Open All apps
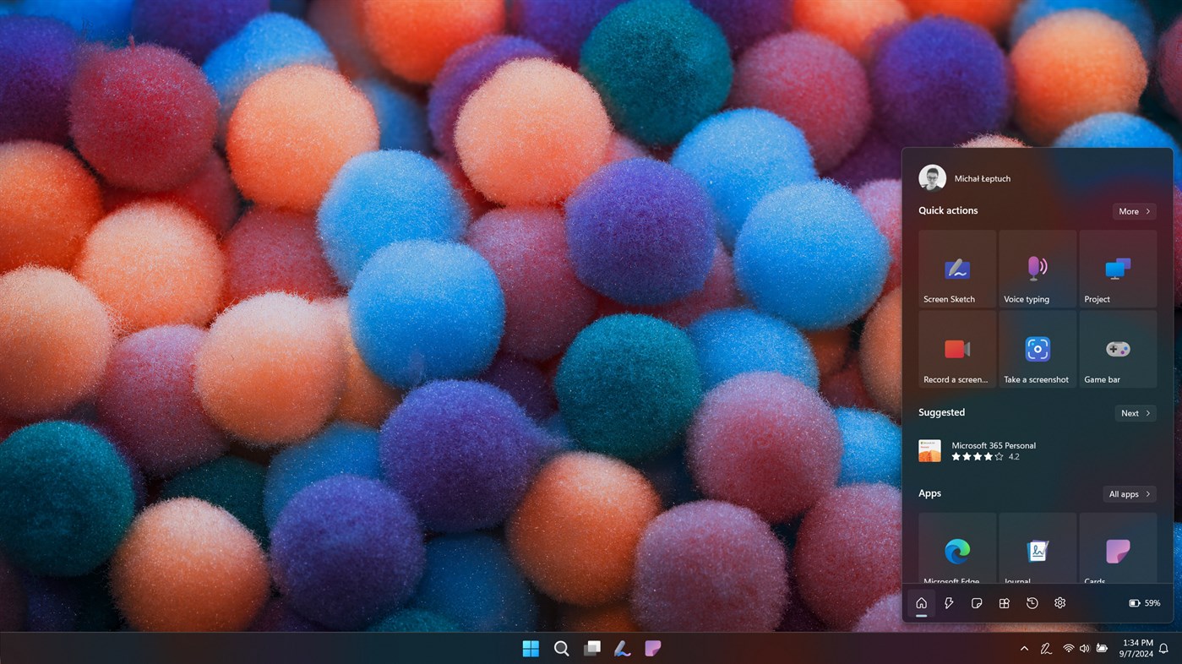Screen dimensions: 1182x664 click(x=1128, y=493)
